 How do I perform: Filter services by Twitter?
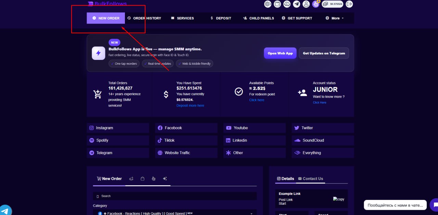coord(323,128)
